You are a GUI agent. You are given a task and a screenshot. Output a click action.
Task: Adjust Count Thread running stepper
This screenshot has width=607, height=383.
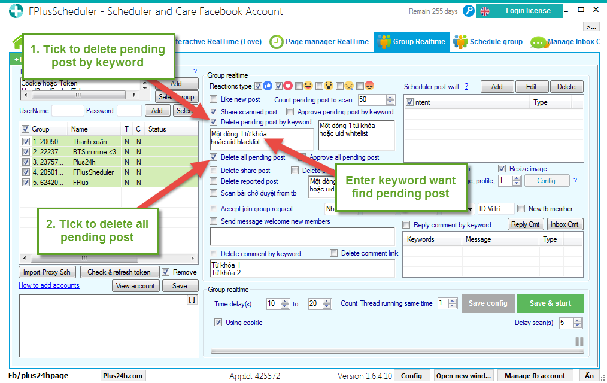point(452,303)
